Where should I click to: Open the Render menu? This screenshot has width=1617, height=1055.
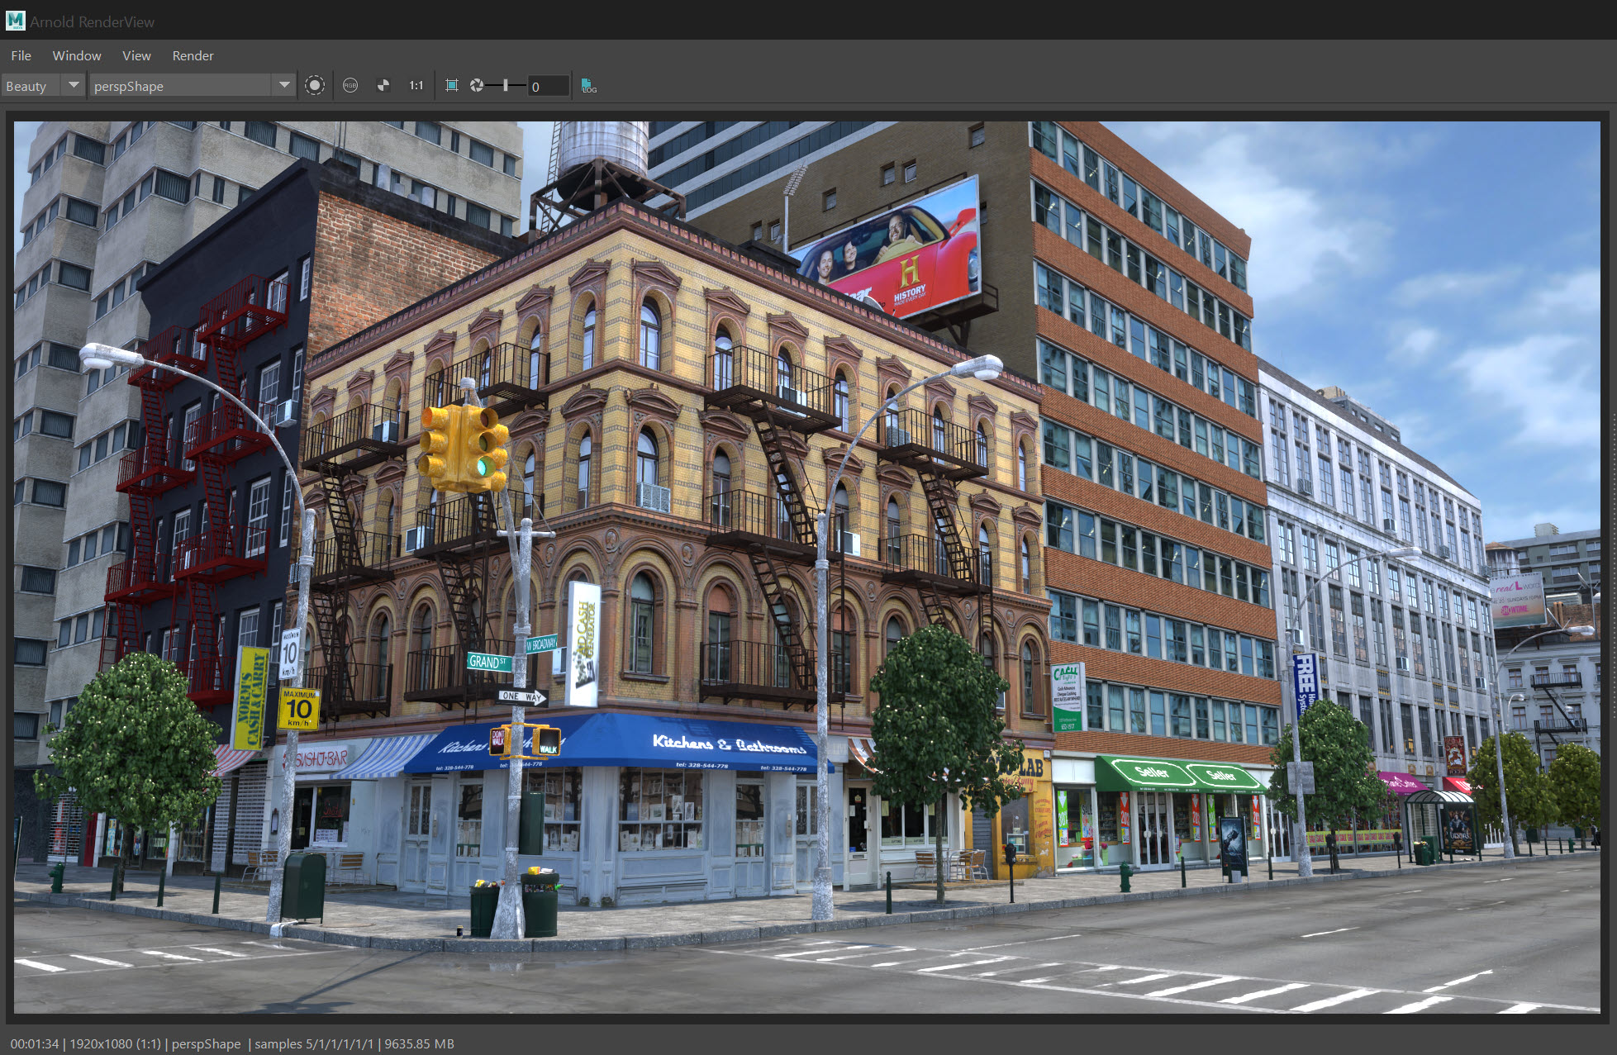coord(193,55)
